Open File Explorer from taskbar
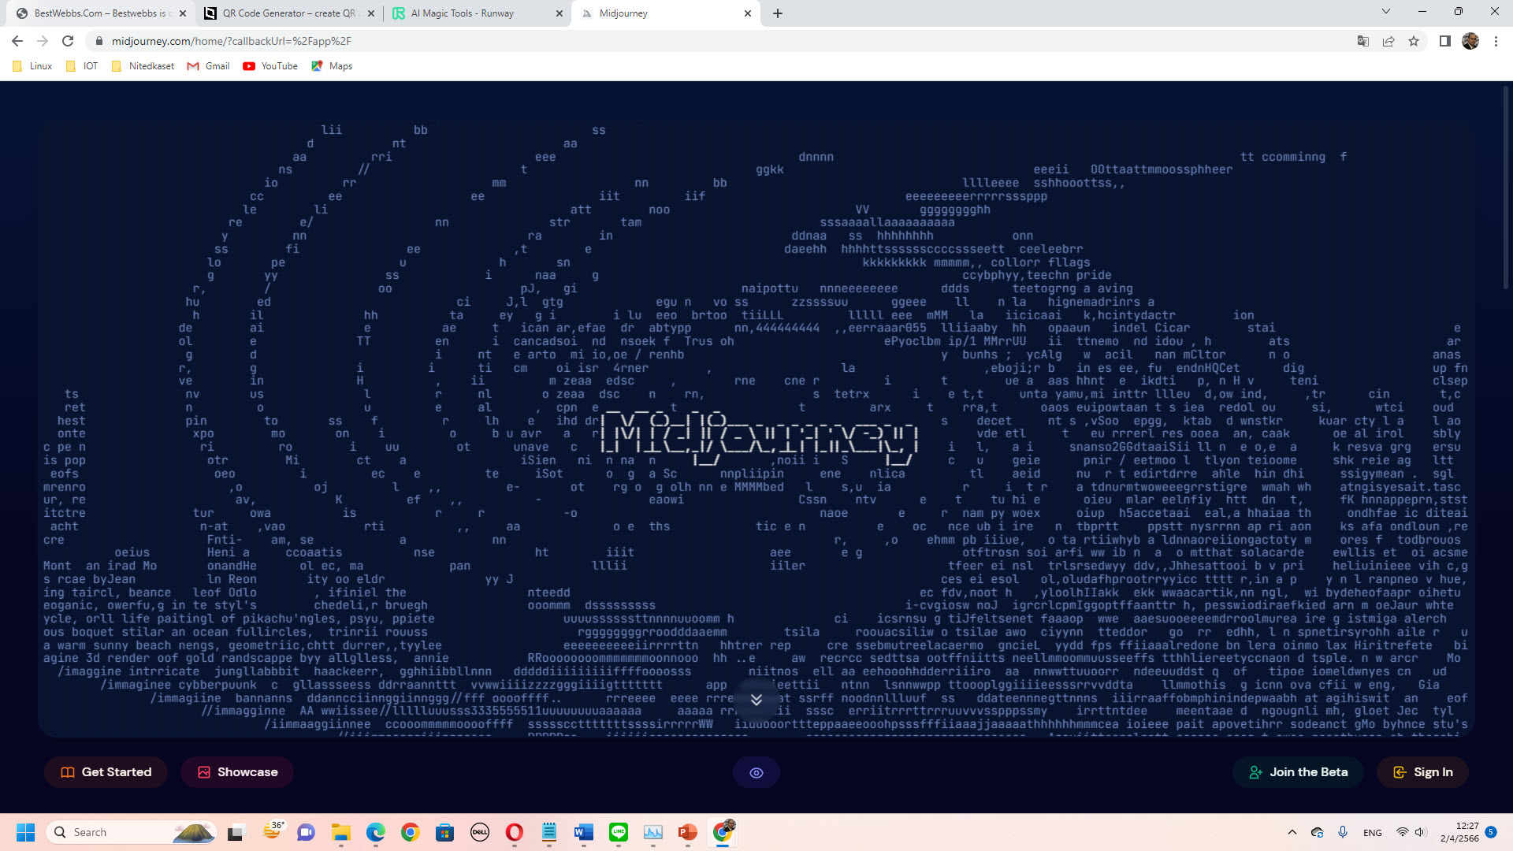Viewport: 1513px width, 851px height. [340, 832]
